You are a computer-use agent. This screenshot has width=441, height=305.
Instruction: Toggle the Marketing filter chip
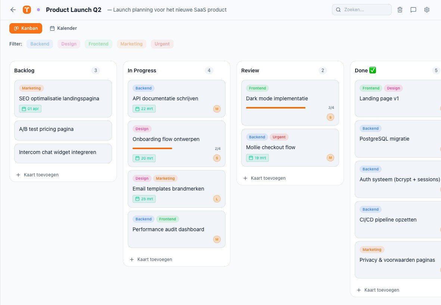click(x=131, y=44)
